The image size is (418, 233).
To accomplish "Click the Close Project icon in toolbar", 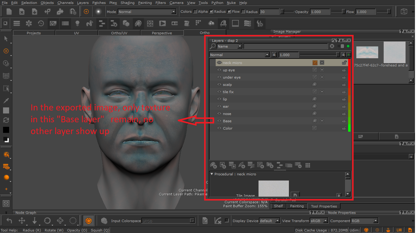I will click(x=22, y=12).
